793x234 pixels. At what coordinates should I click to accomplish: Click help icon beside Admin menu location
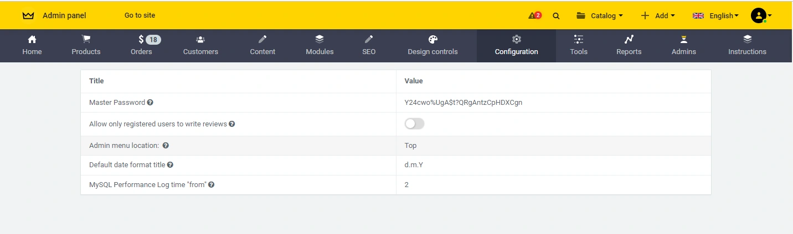tap(166, 146)
